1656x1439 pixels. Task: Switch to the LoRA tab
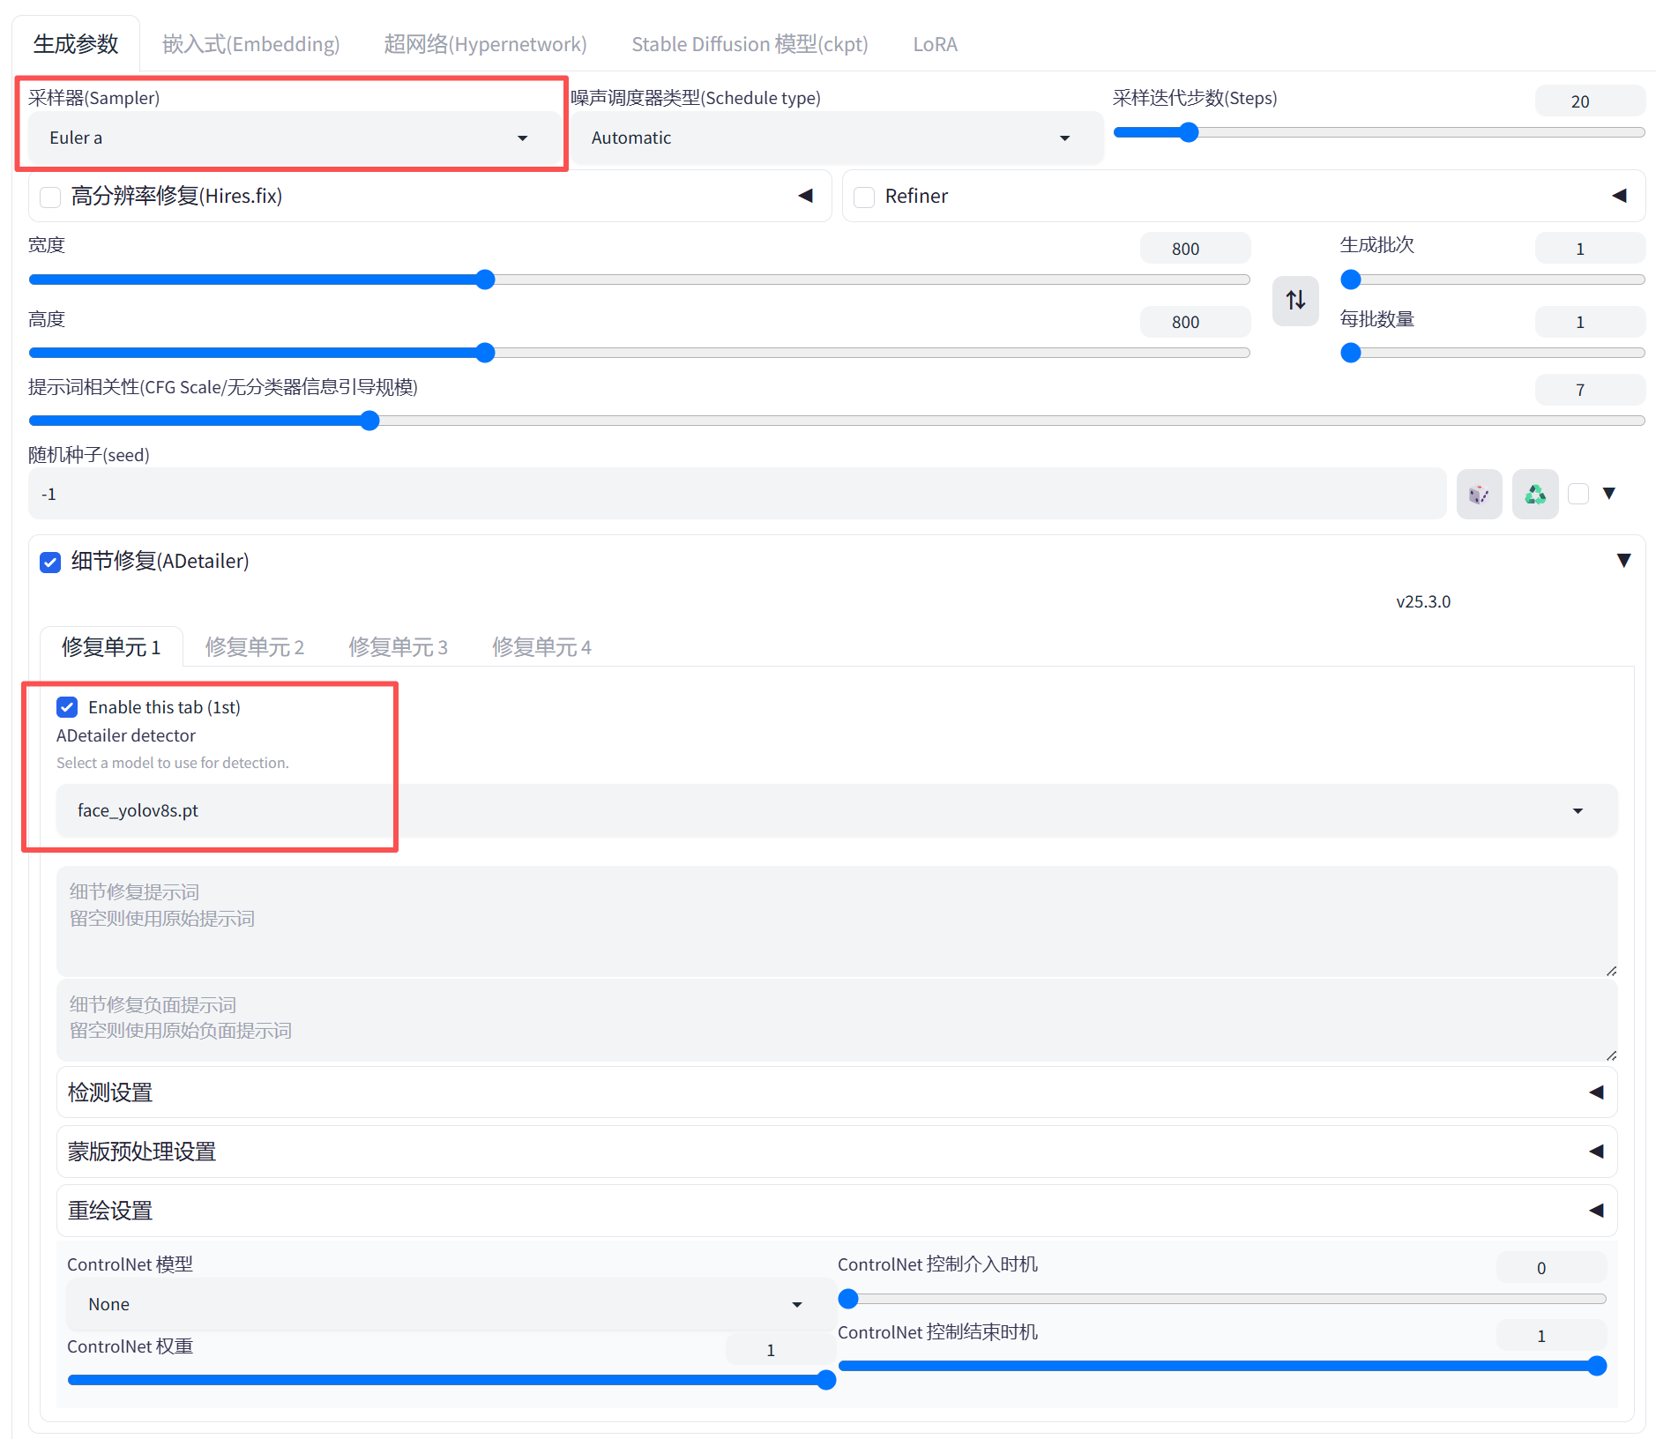(935, 44)
